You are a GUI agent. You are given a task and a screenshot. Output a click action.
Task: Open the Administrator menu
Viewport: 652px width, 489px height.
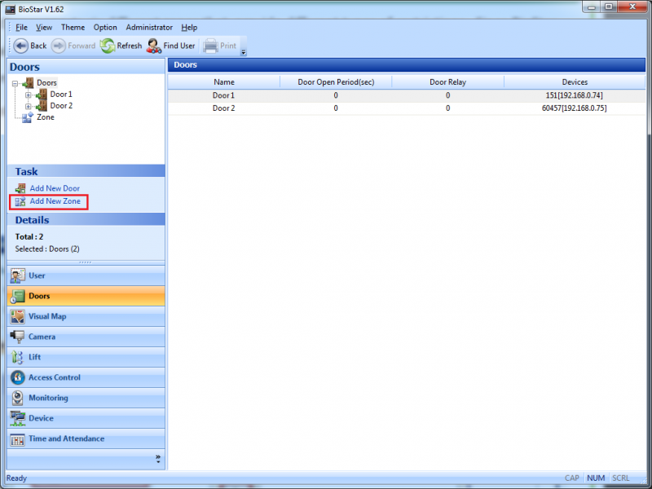pos(149,27)
